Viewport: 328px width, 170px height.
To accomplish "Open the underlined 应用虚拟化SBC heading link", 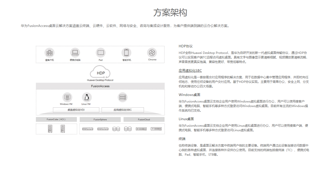I will (x=190, y=71).
